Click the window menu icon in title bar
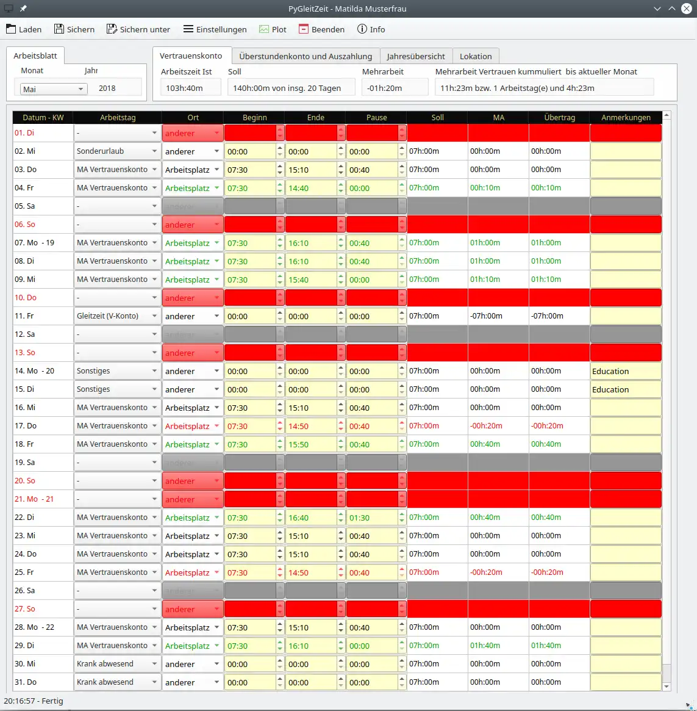697x711 pixels. pos(8,8)
